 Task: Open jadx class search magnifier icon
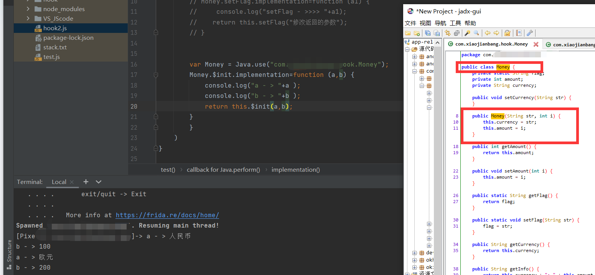[476, 33]
